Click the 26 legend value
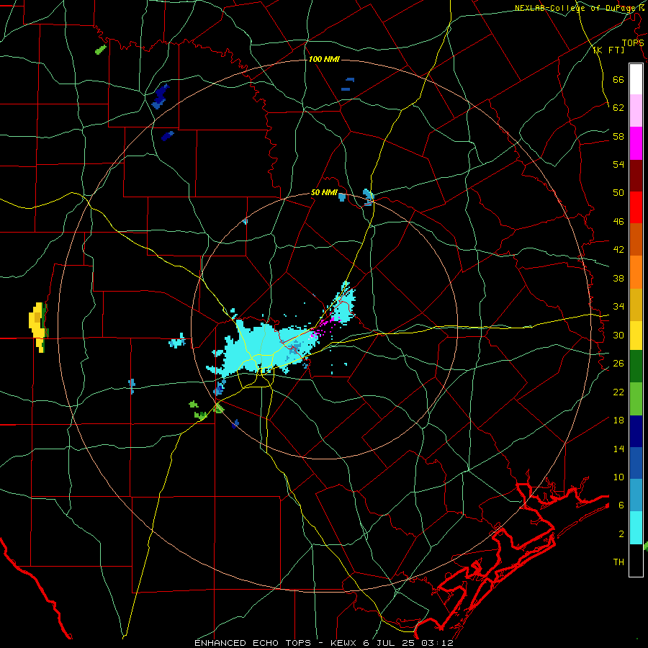 click(618, 364)
